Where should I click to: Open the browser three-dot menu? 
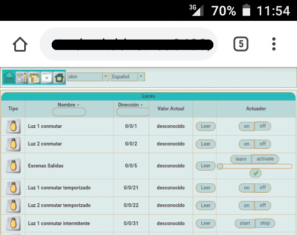[274, 44]
